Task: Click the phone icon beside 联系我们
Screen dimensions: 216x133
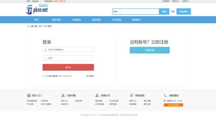Action: 165,95
